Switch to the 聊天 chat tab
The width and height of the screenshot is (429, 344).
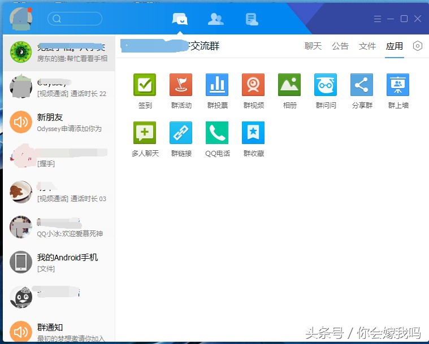point(313,46)
